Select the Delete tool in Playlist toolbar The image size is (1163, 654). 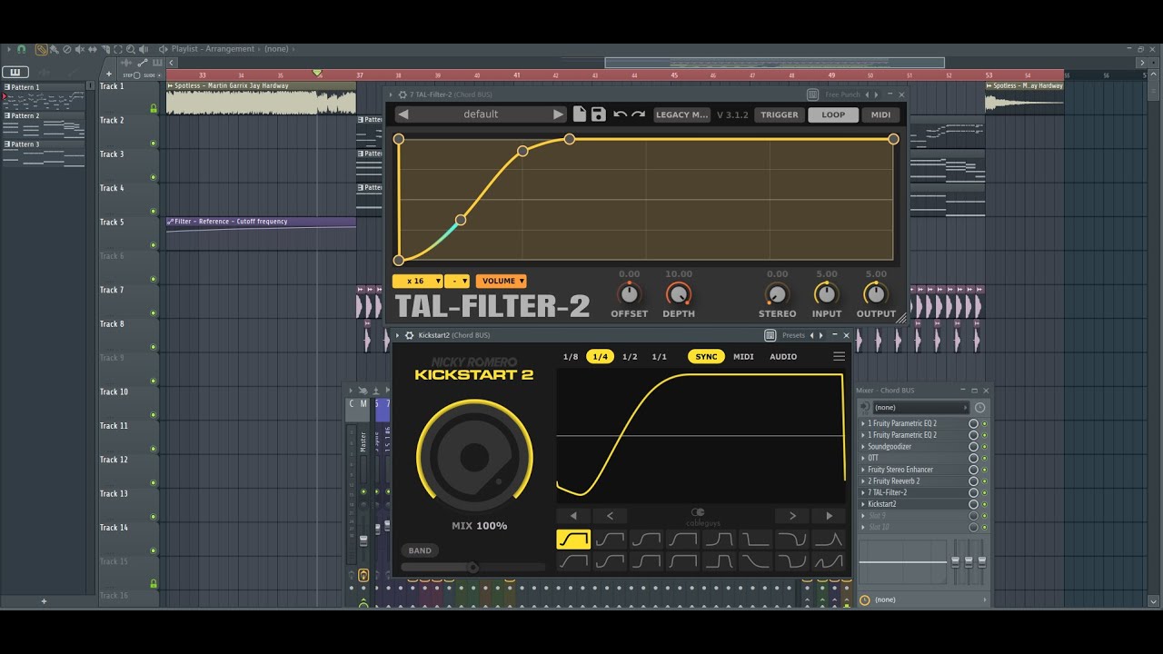(x=67, y=49)
